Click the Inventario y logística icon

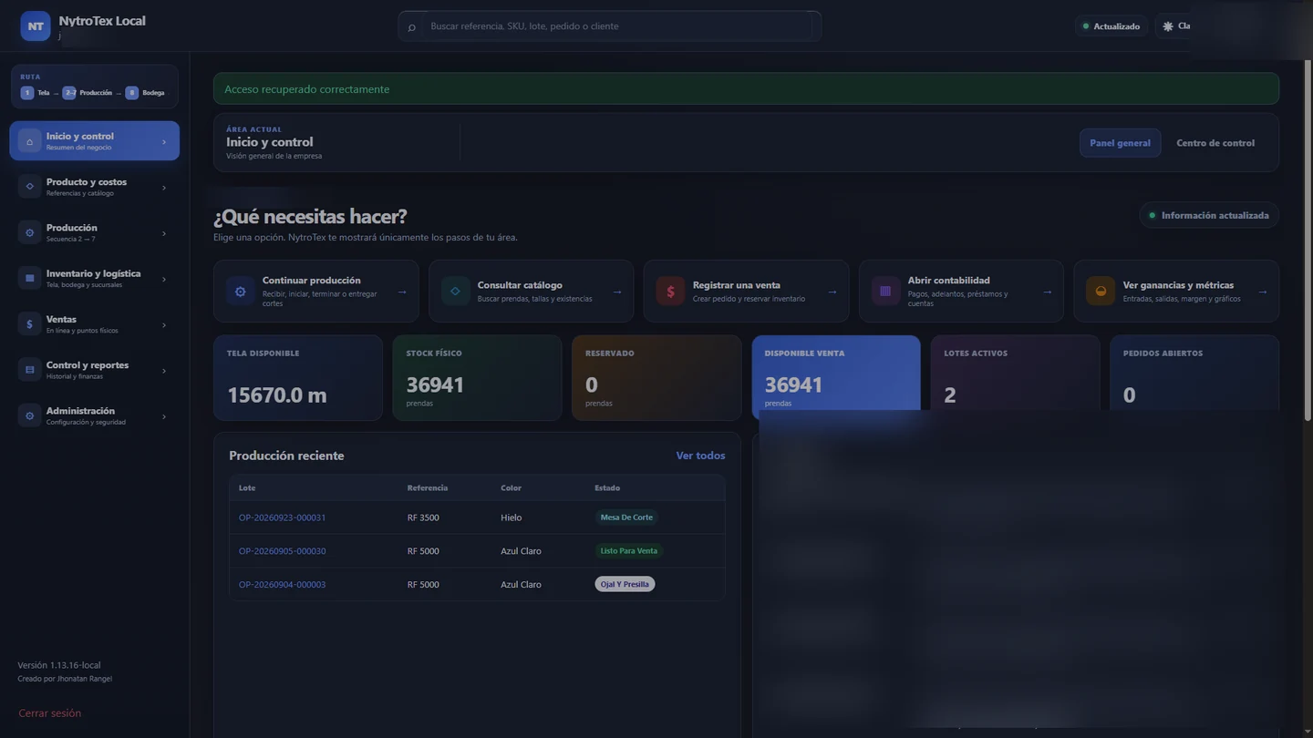29,278
